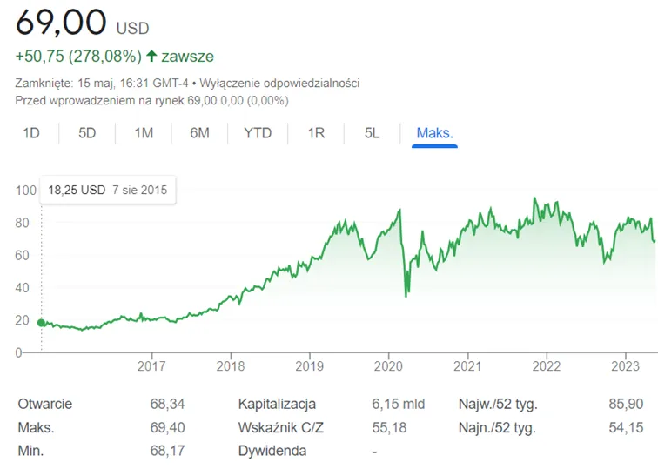The width and height of the screenshot is (658, 469).
Task: Click the green up arrow beside zawsze
Action: click(151, 56)
